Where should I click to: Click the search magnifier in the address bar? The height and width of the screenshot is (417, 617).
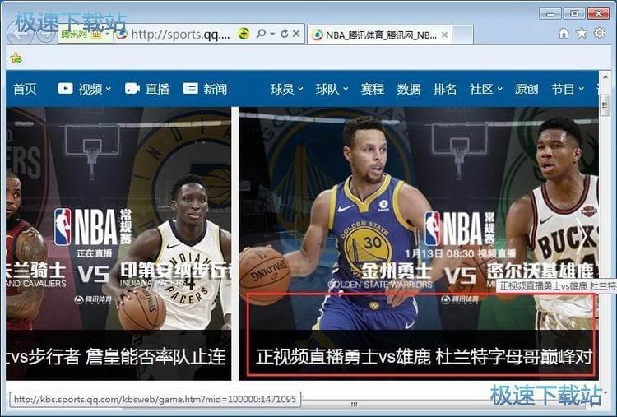tap(261, 34)
